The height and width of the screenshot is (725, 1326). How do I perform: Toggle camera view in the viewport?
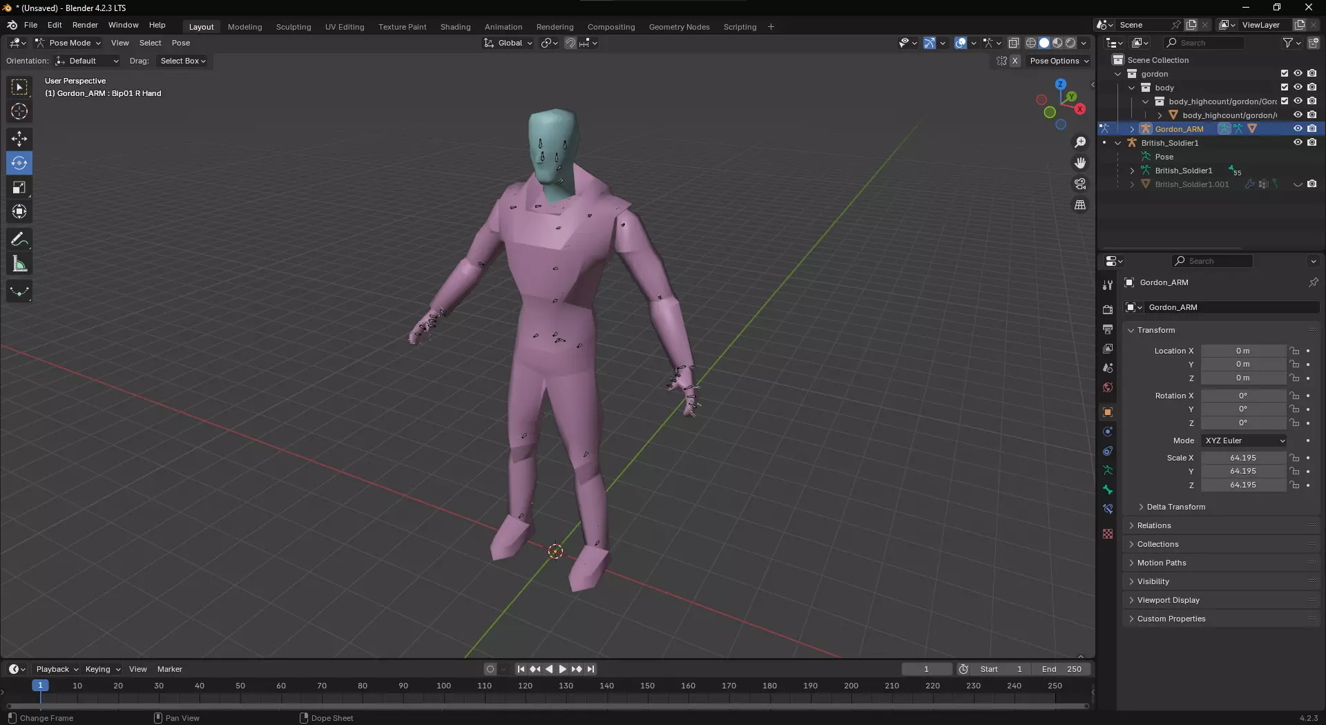pos(1080,184)
